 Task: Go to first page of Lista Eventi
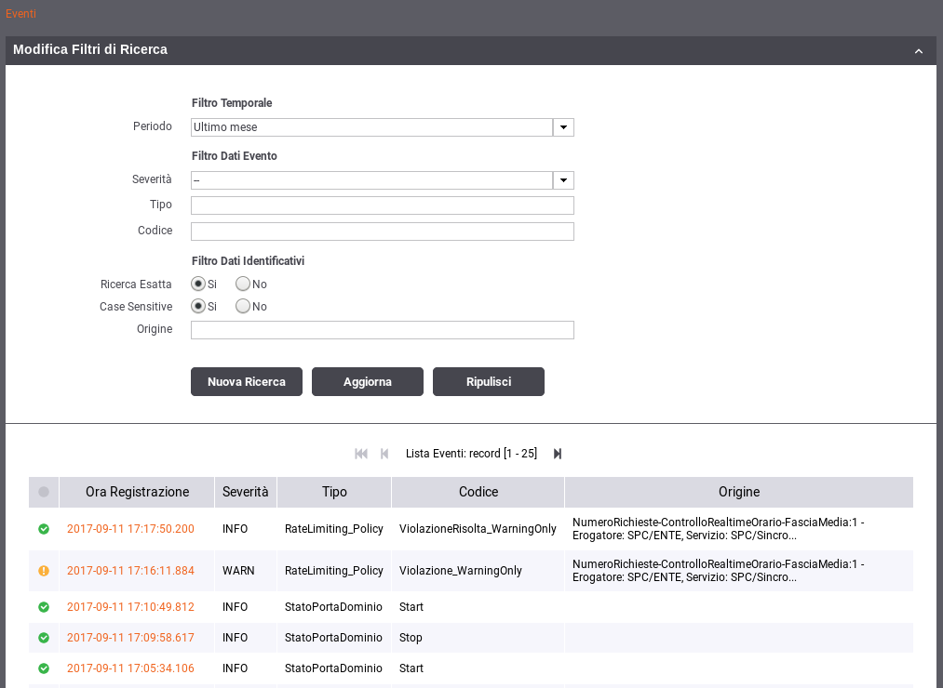click(361, 454)
